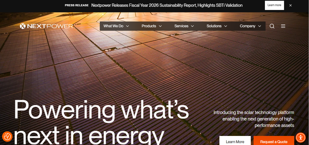
Task: Expand the Services chevron arrow
Action: 192,26
